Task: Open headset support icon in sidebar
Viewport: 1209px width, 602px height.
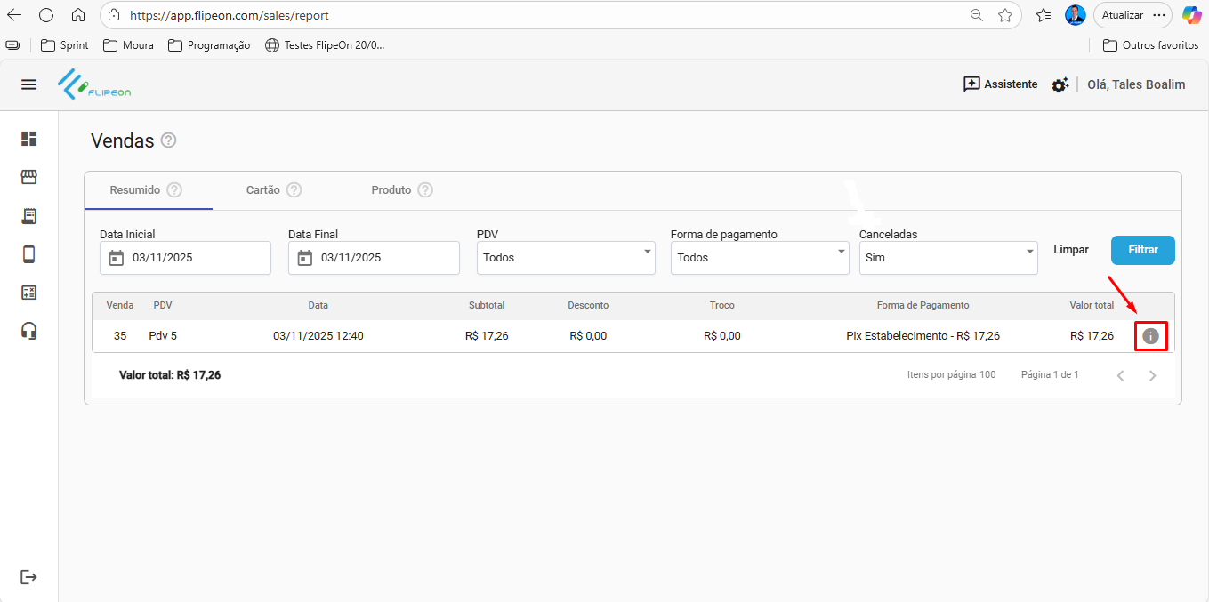Action: [x=29, y=331]
